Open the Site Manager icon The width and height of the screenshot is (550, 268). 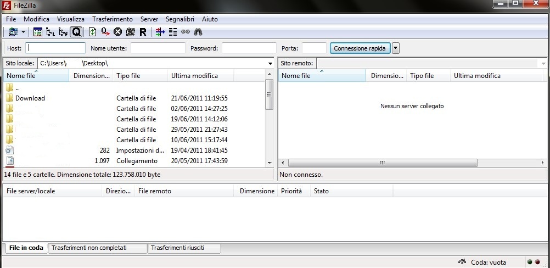[12, 32]
